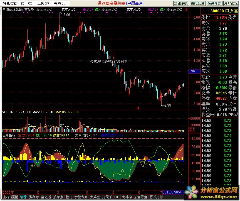Click the 3.38 low price arrow label

pos(166,106)
